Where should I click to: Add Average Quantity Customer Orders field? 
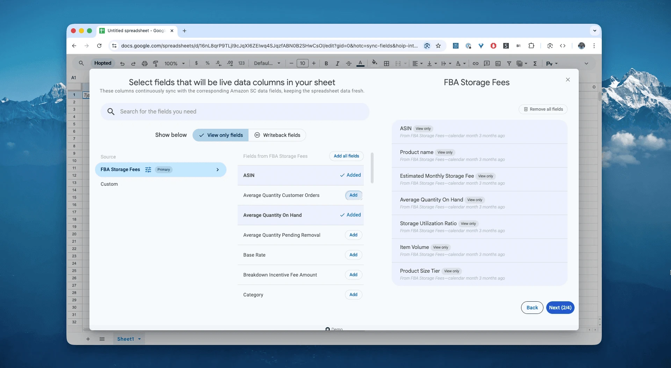353,195
